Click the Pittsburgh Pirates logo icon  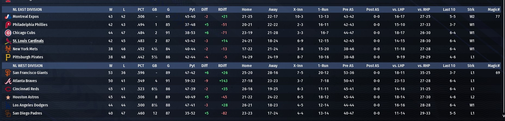pyautogui.click(x=8, y=57)
